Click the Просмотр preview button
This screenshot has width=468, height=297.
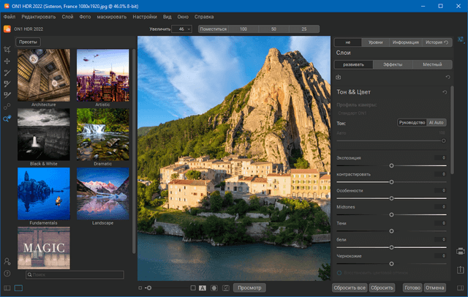click(x=249, y=287)
